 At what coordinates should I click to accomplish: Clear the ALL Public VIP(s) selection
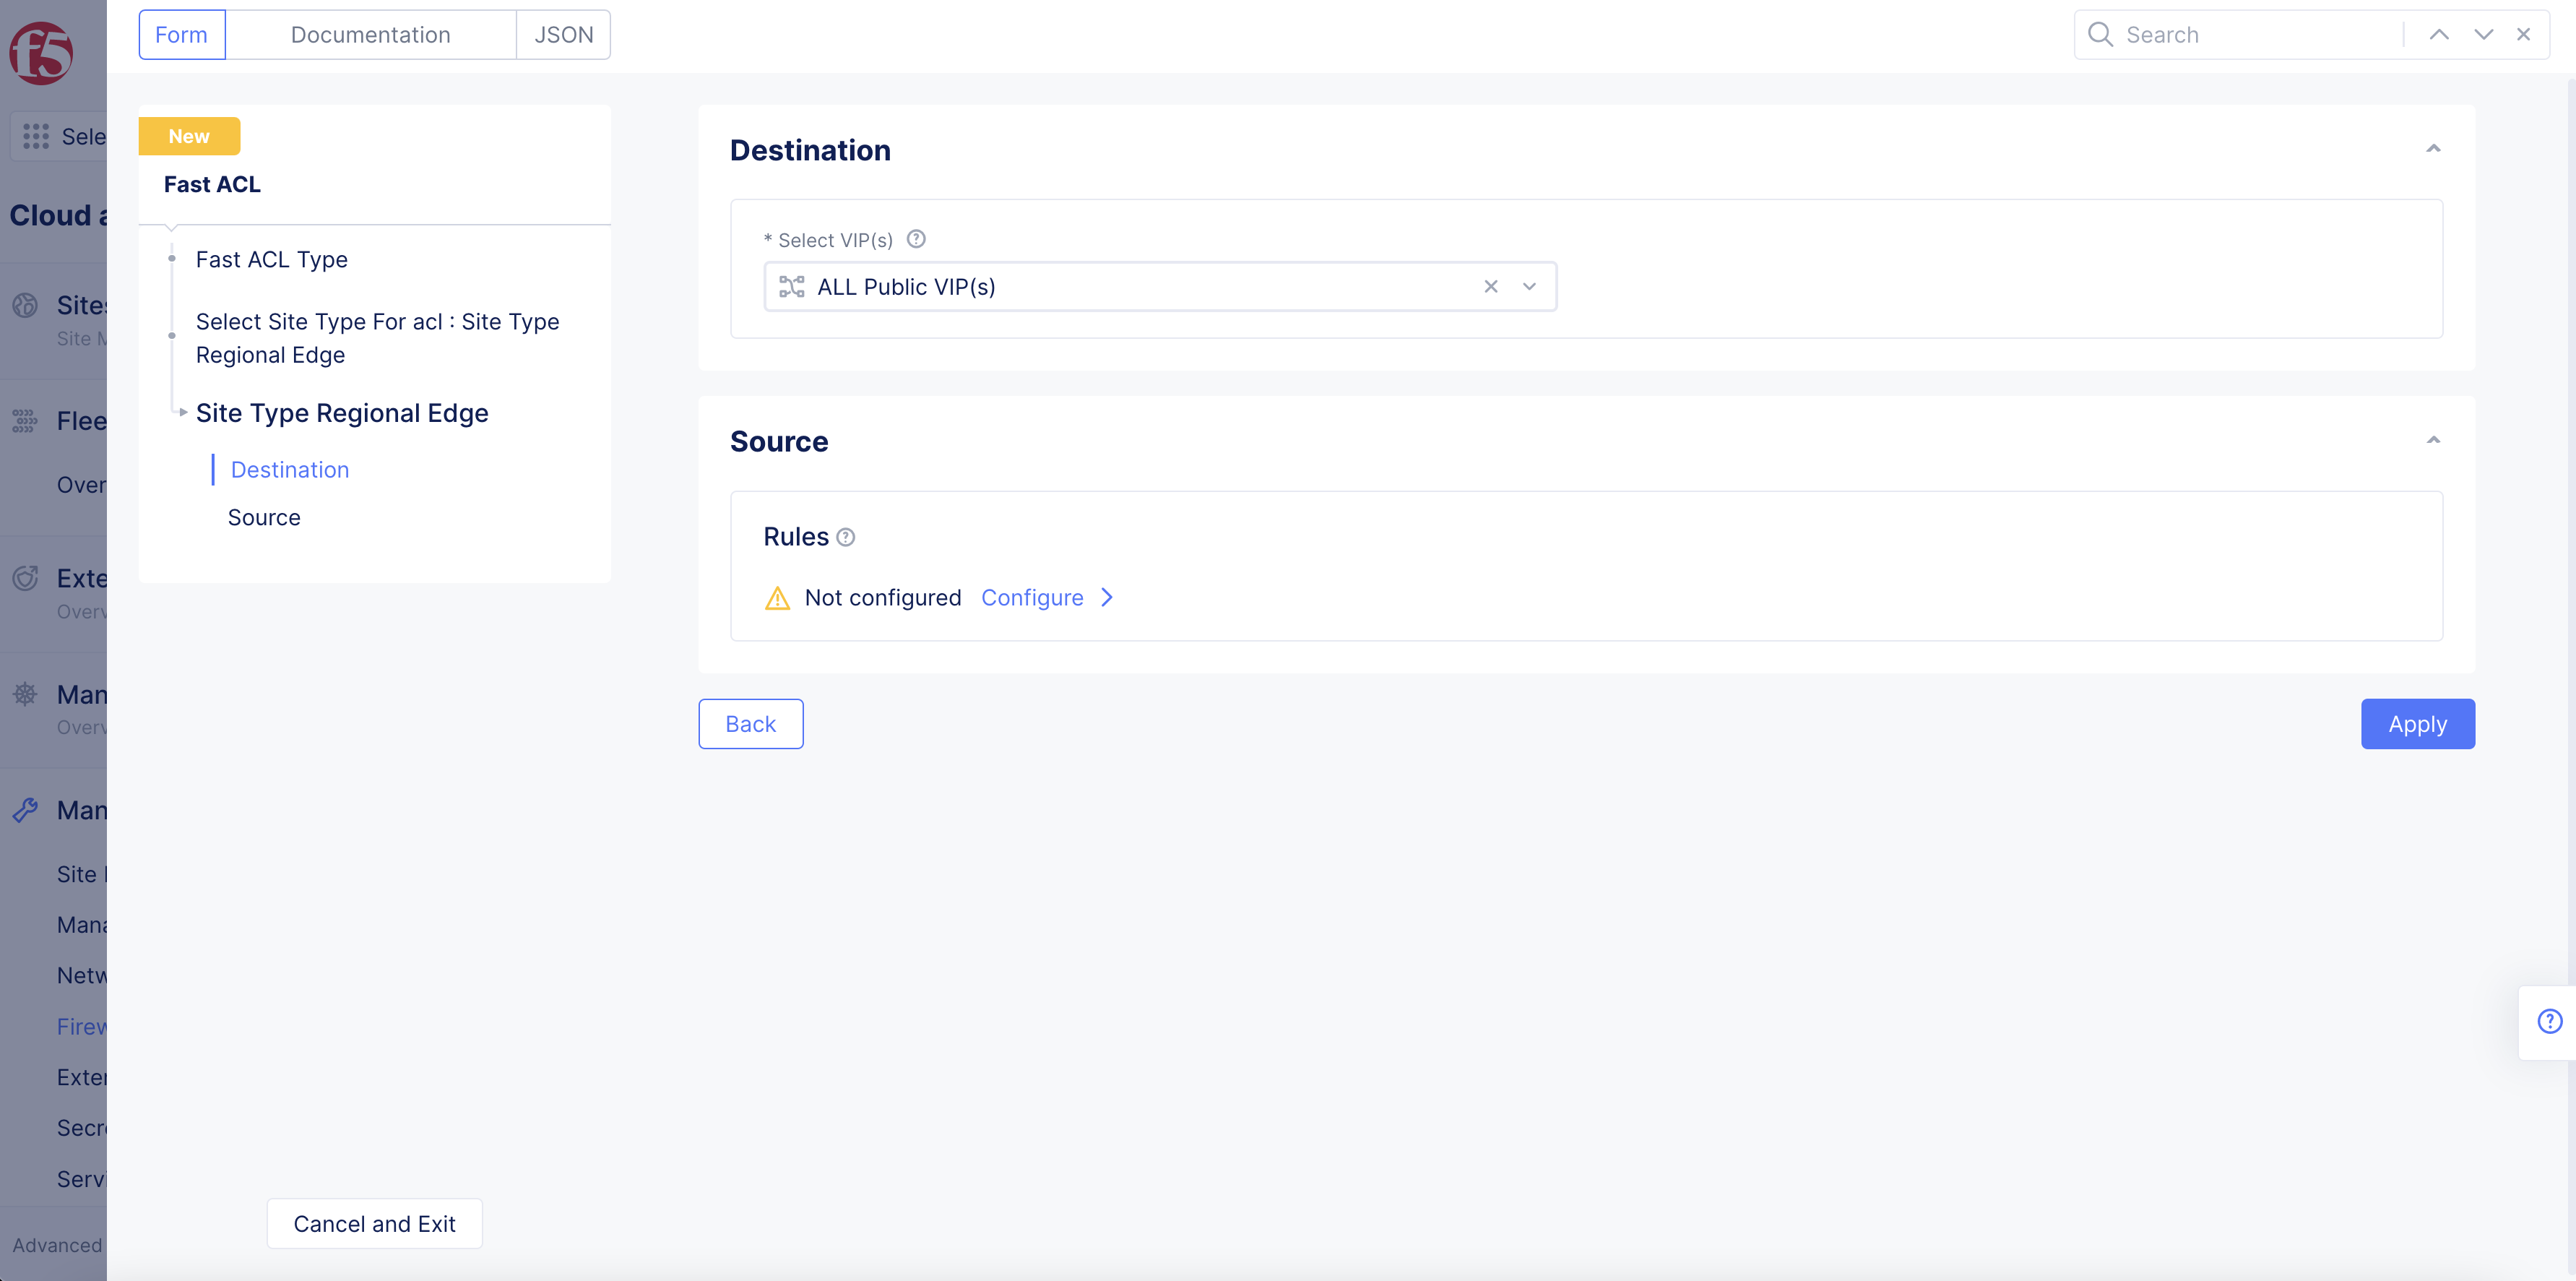pyautogui.click(x=1491, y=286)
